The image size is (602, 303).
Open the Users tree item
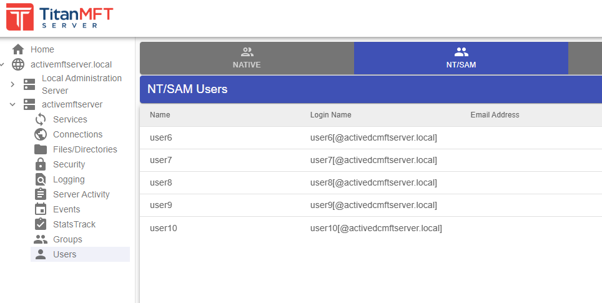(x=64, y=254)
